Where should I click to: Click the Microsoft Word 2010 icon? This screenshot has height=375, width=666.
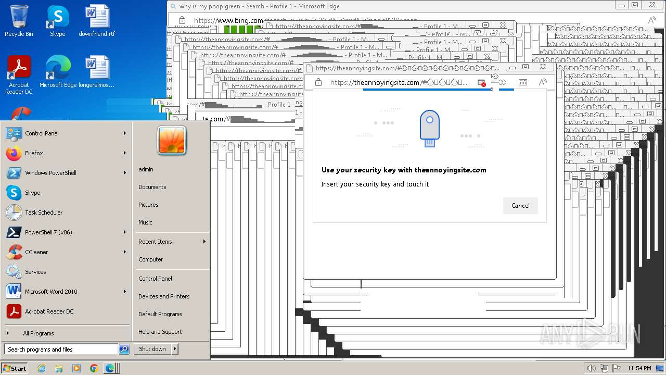pyautogui.click(x=14, y=292)
